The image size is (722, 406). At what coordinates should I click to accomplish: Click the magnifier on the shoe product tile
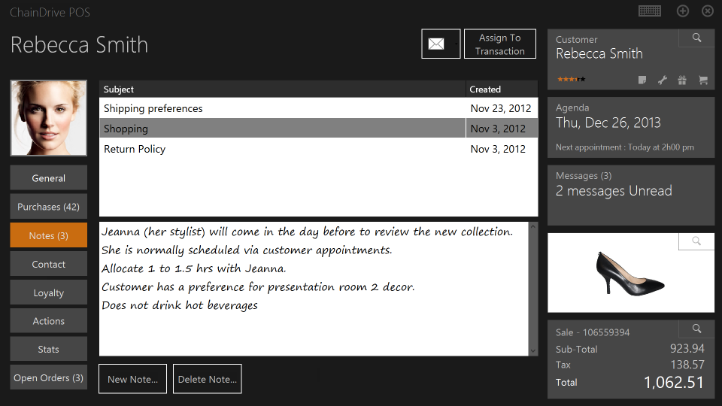(696, 241)
